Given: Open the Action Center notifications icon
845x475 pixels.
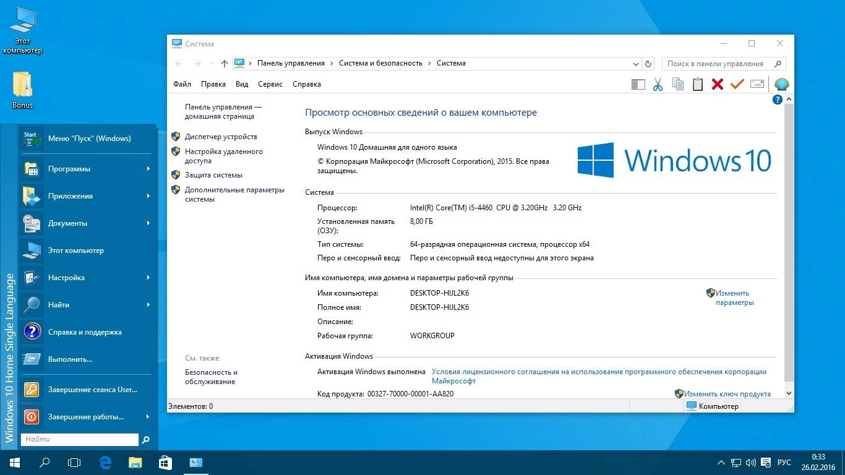Looking at the screenshot, I should pos(766,463).
